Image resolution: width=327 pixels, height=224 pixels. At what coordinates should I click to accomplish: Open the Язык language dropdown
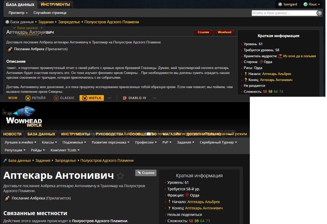(x=312, y=4)
